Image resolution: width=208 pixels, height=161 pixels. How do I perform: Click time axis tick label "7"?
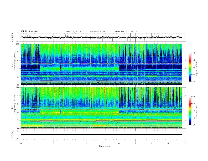(x=136, y=143)
